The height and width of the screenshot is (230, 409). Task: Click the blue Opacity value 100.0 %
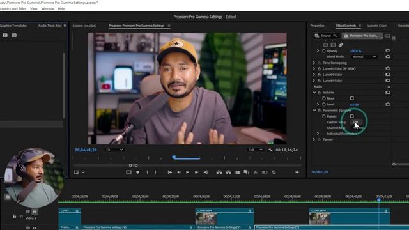click(x=356, y=51)
